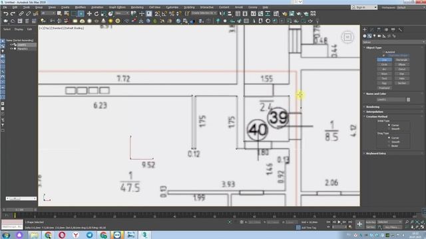Select the Geometry category icon
The height and width of the screenshot is (239, 426).
pyautogui.click(x=365, y=36)
